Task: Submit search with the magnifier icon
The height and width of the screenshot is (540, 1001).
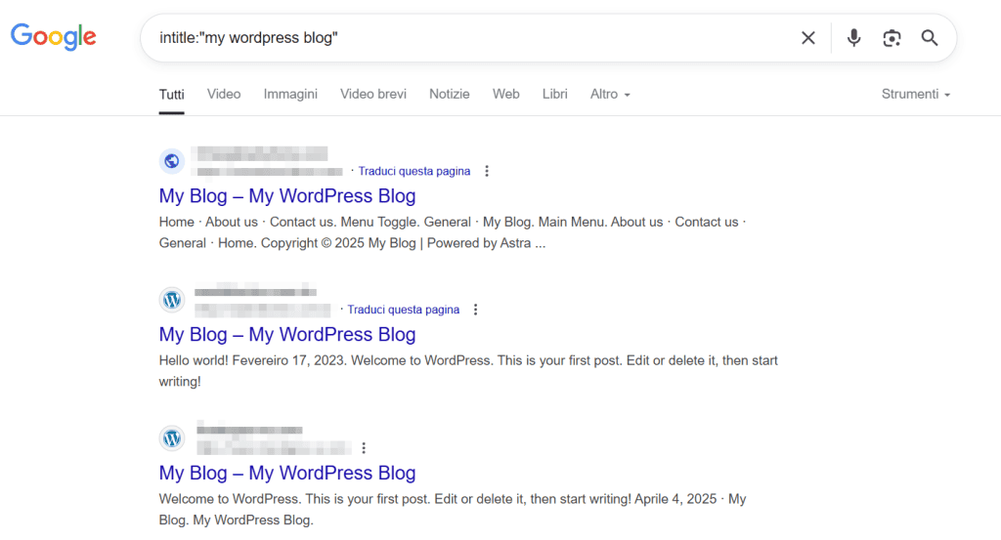Action: [x=930, y=38]
